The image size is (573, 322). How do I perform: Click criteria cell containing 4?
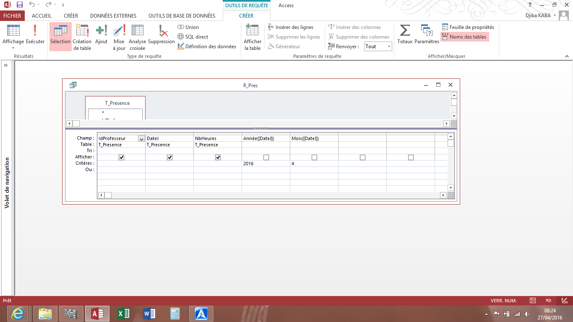click(314, 164)
